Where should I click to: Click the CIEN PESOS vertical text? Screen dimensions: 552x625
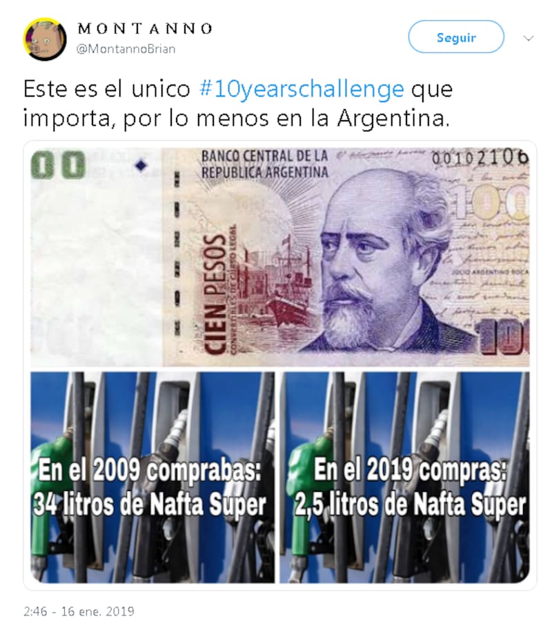click(215, 294)
